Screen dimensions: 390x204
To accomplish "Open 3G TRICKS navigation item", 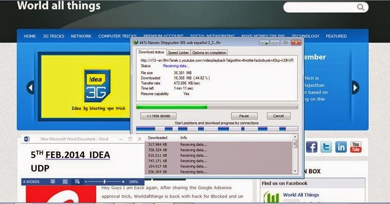I will [54, 36].
